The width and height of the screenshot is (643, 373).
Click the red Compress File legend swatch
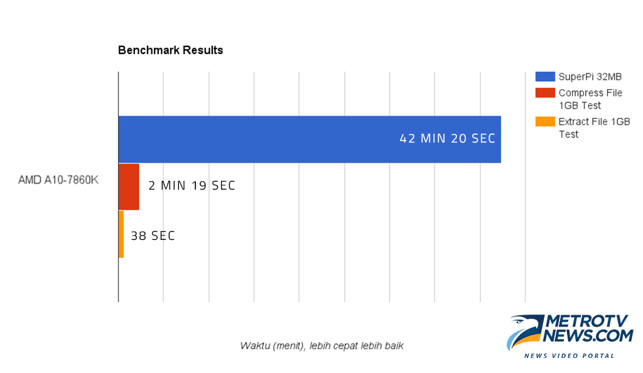545,93
